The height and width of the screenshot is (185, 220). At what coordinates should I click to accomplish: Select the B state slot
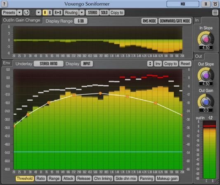(x=50, y=13)
